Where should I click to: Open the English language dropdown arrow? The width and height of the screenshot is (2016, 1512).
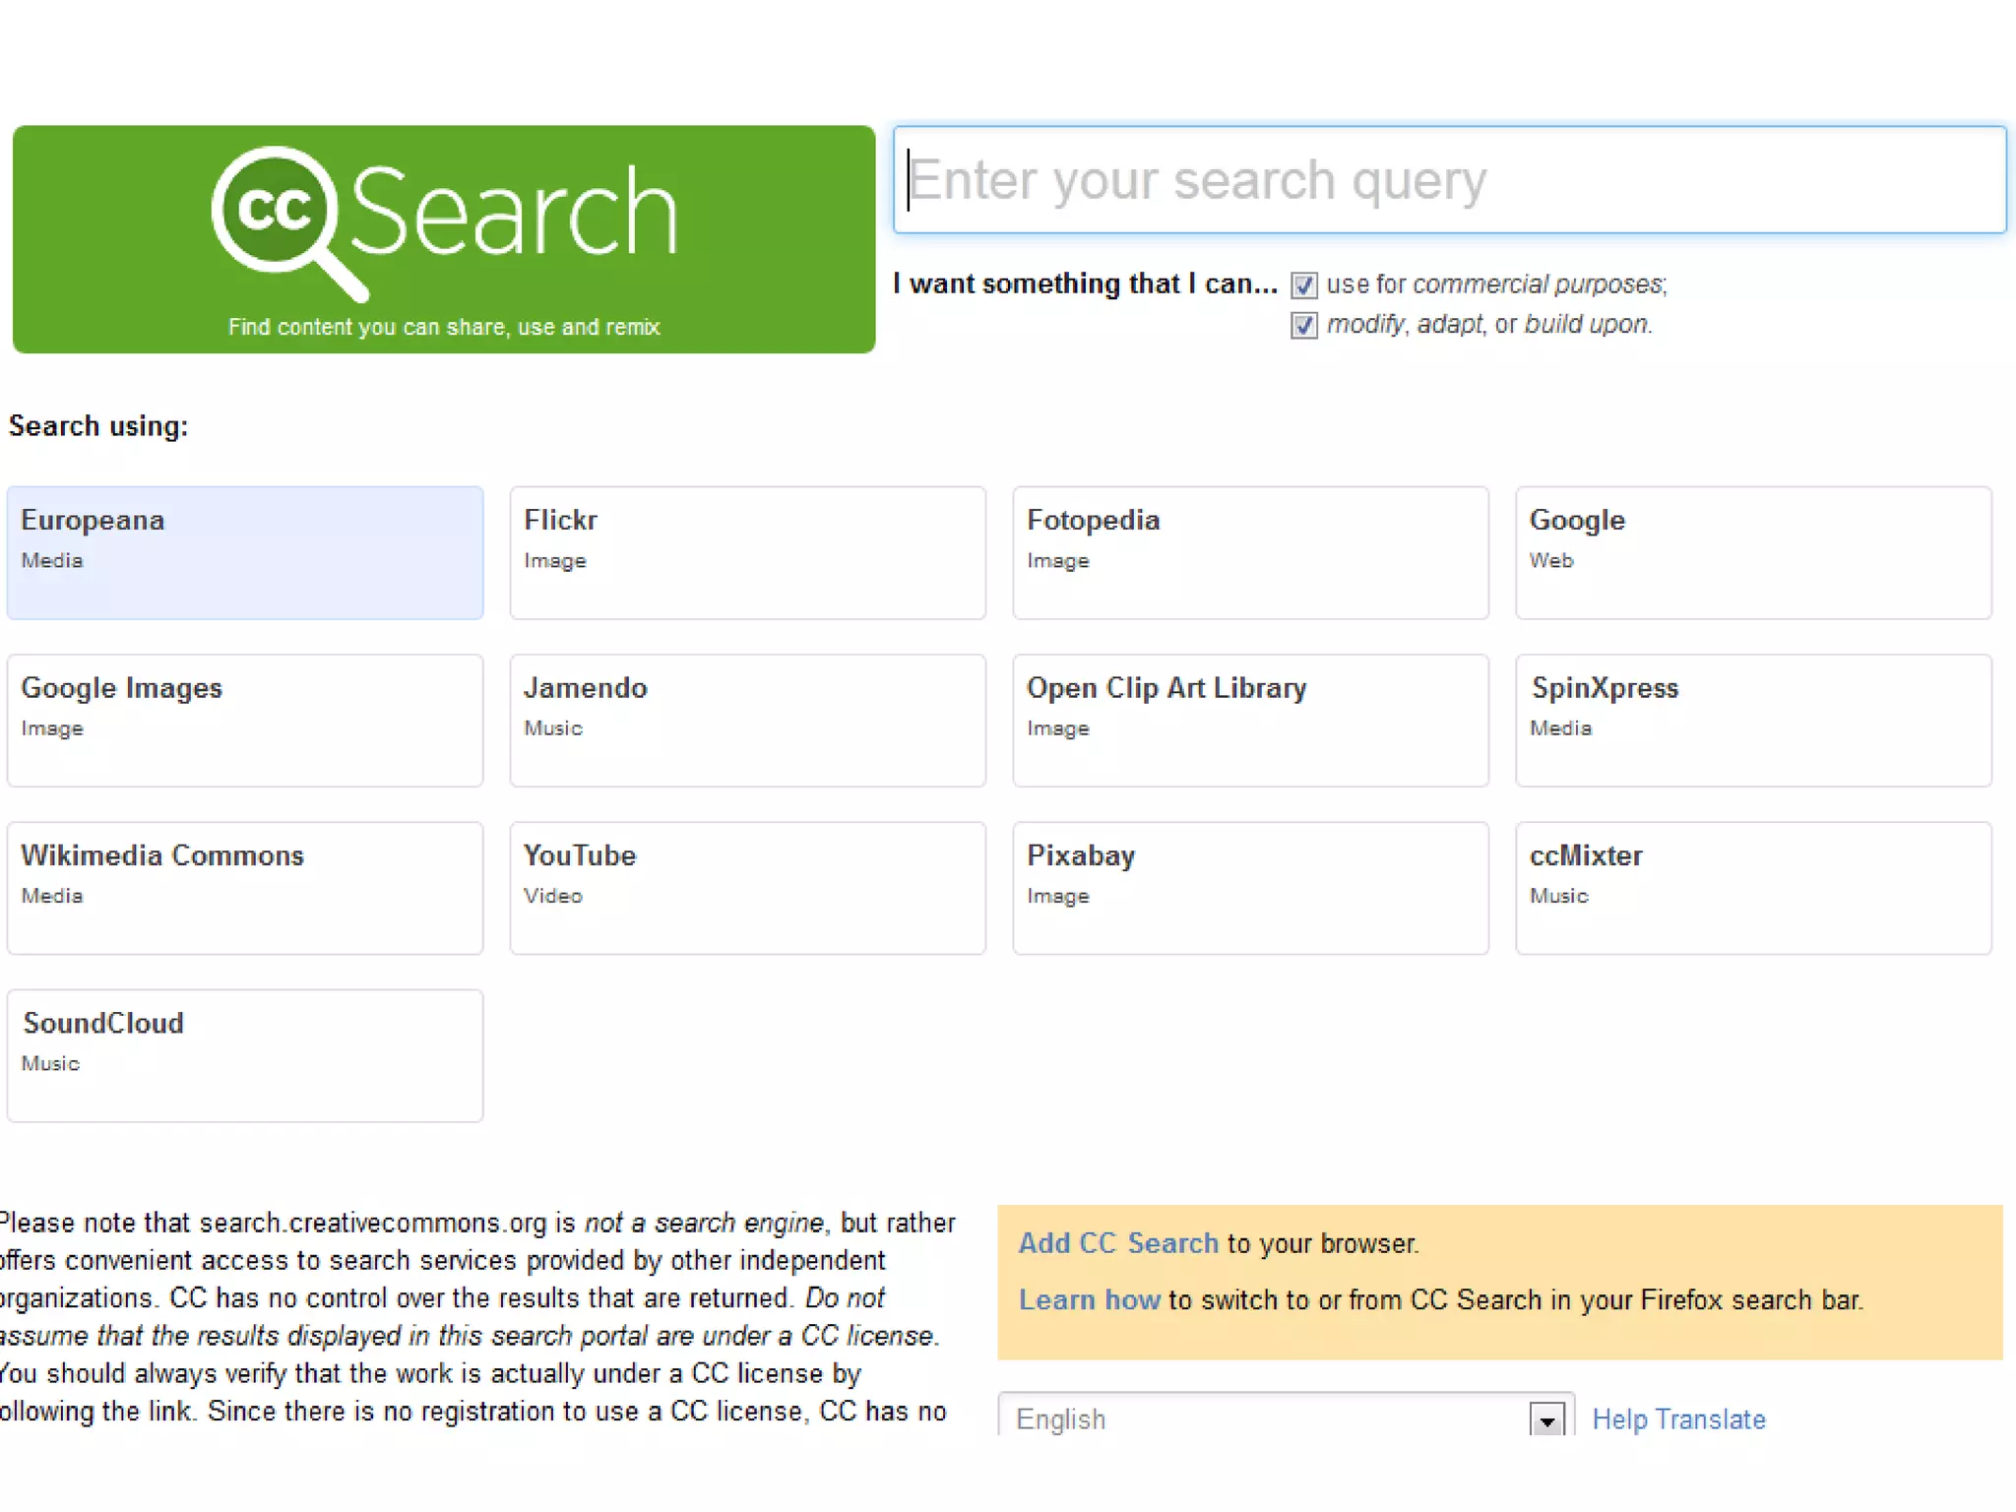click(x=1546, y=1420)
